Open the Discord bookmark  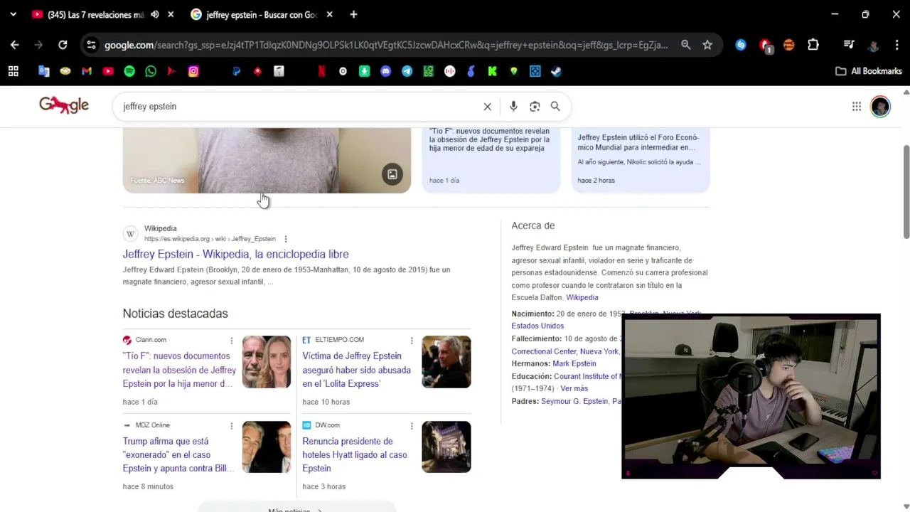pos(385,71)
